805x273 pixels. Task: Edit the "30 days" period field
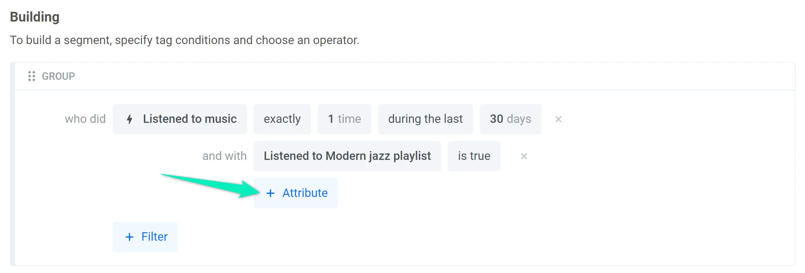click(510, 119)
